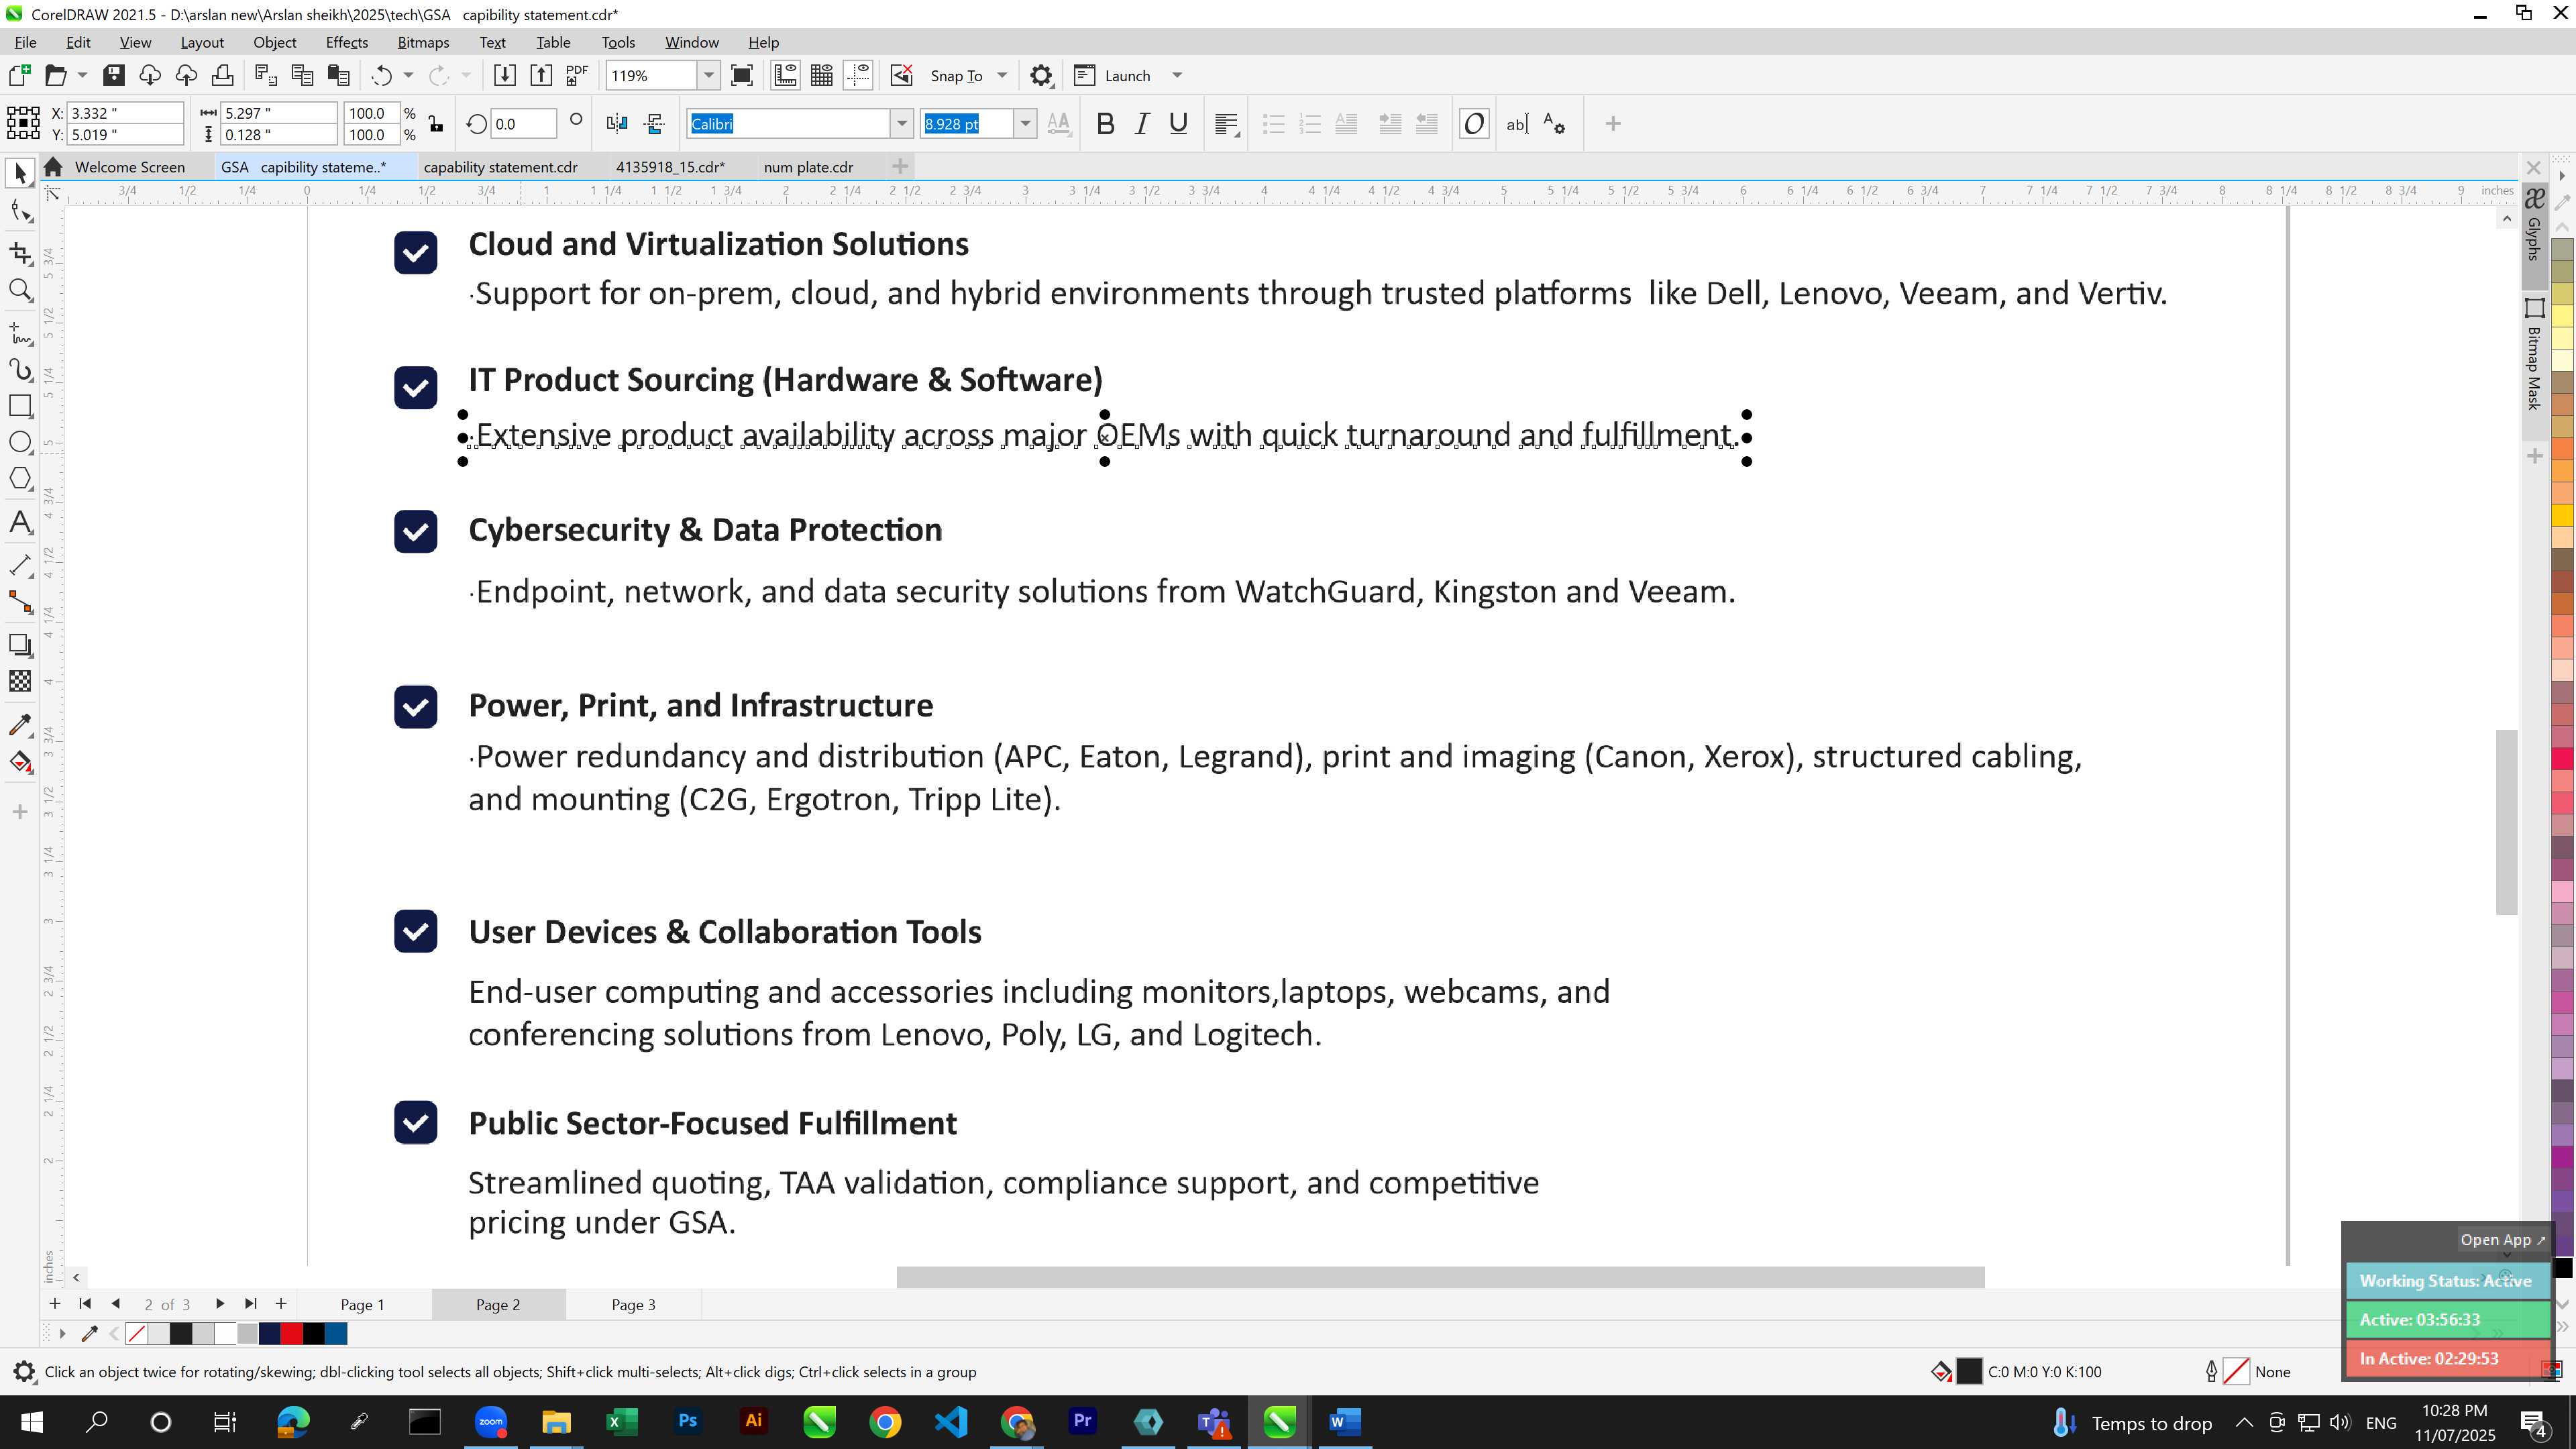Toggle Bold formatting
2576x1449 pixels.
point(1105,124)
